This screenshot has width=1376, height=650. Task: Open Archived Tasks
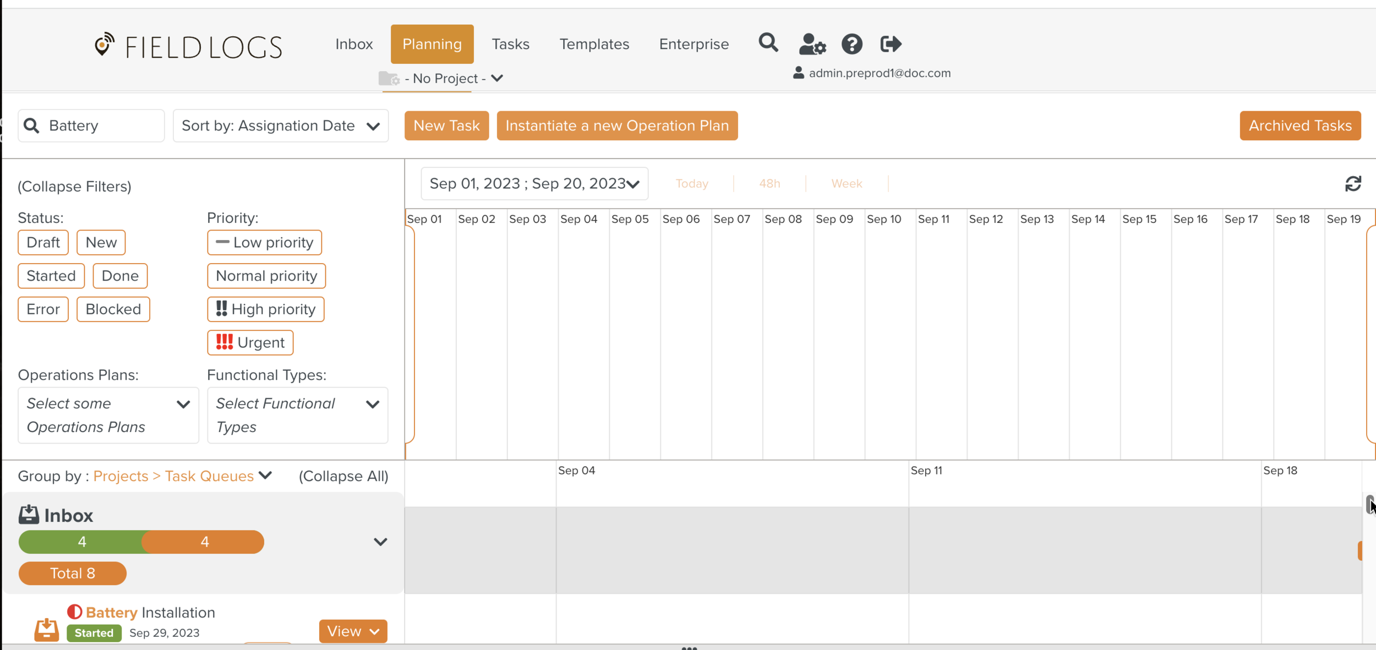pyautogui.click(x=1299, y=126)
